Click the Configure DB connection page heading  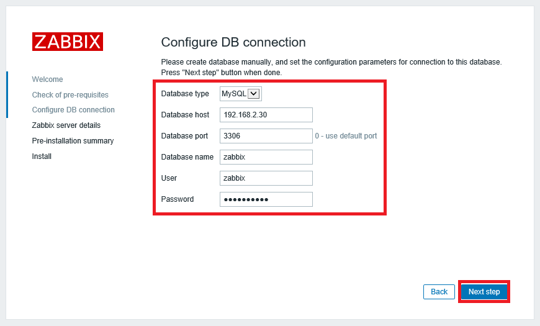233,42
